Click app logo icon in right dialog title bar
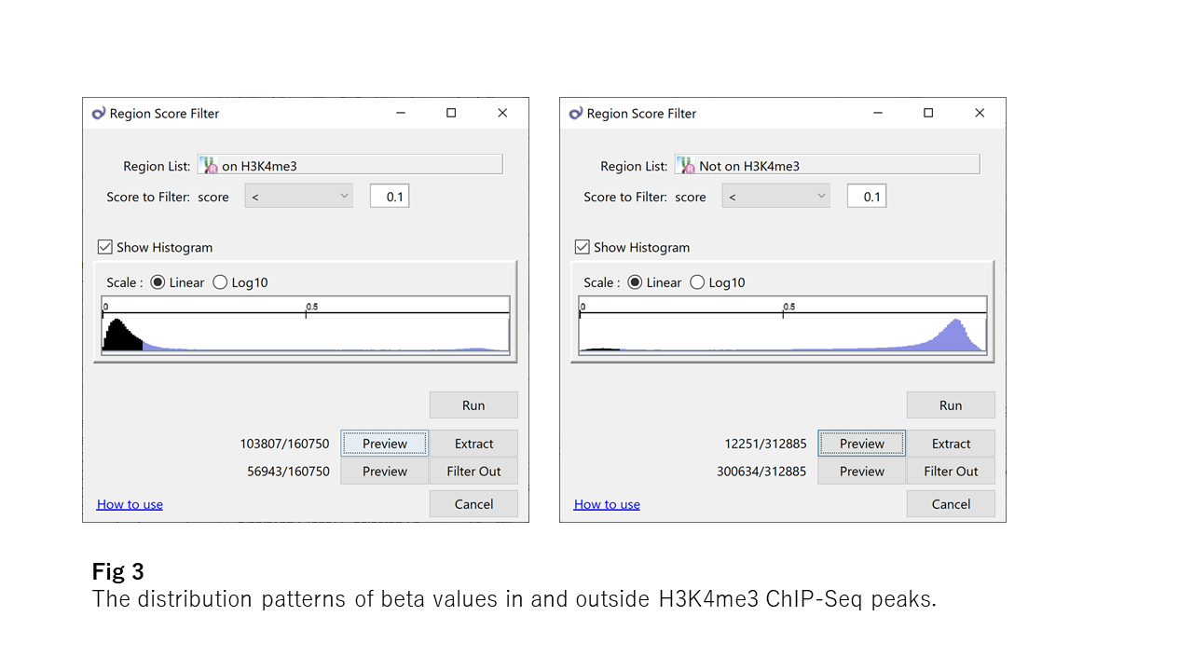 (576, 114)
